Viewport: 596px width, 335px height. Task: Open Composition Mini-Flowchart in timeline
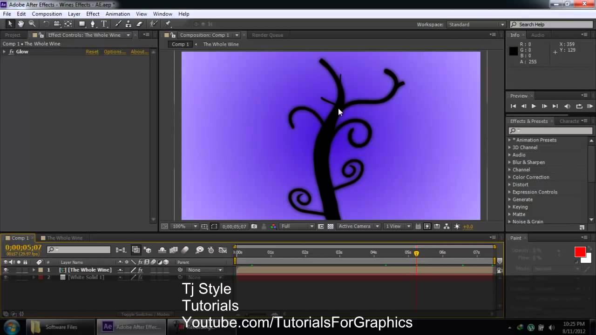click(121, 250)
